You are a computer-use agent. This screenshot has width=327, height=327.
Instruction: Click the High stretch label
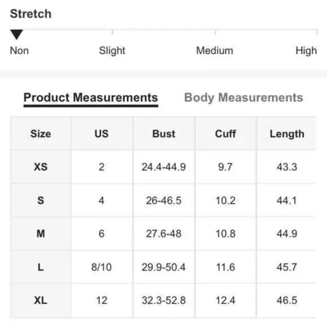pyautogui.click(x=306, y=51)
